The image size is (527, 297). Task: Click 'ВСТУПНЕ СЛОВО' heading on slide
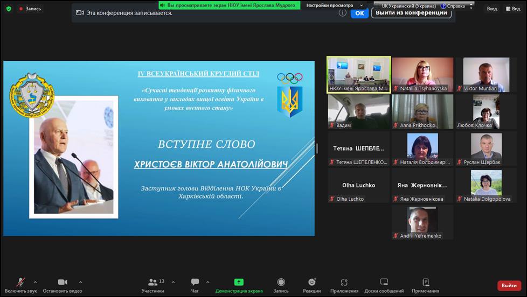[206, 144]
